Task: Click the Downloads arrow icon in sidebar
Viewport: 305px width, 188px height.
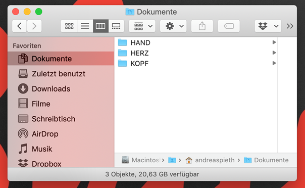Action: 23,88
